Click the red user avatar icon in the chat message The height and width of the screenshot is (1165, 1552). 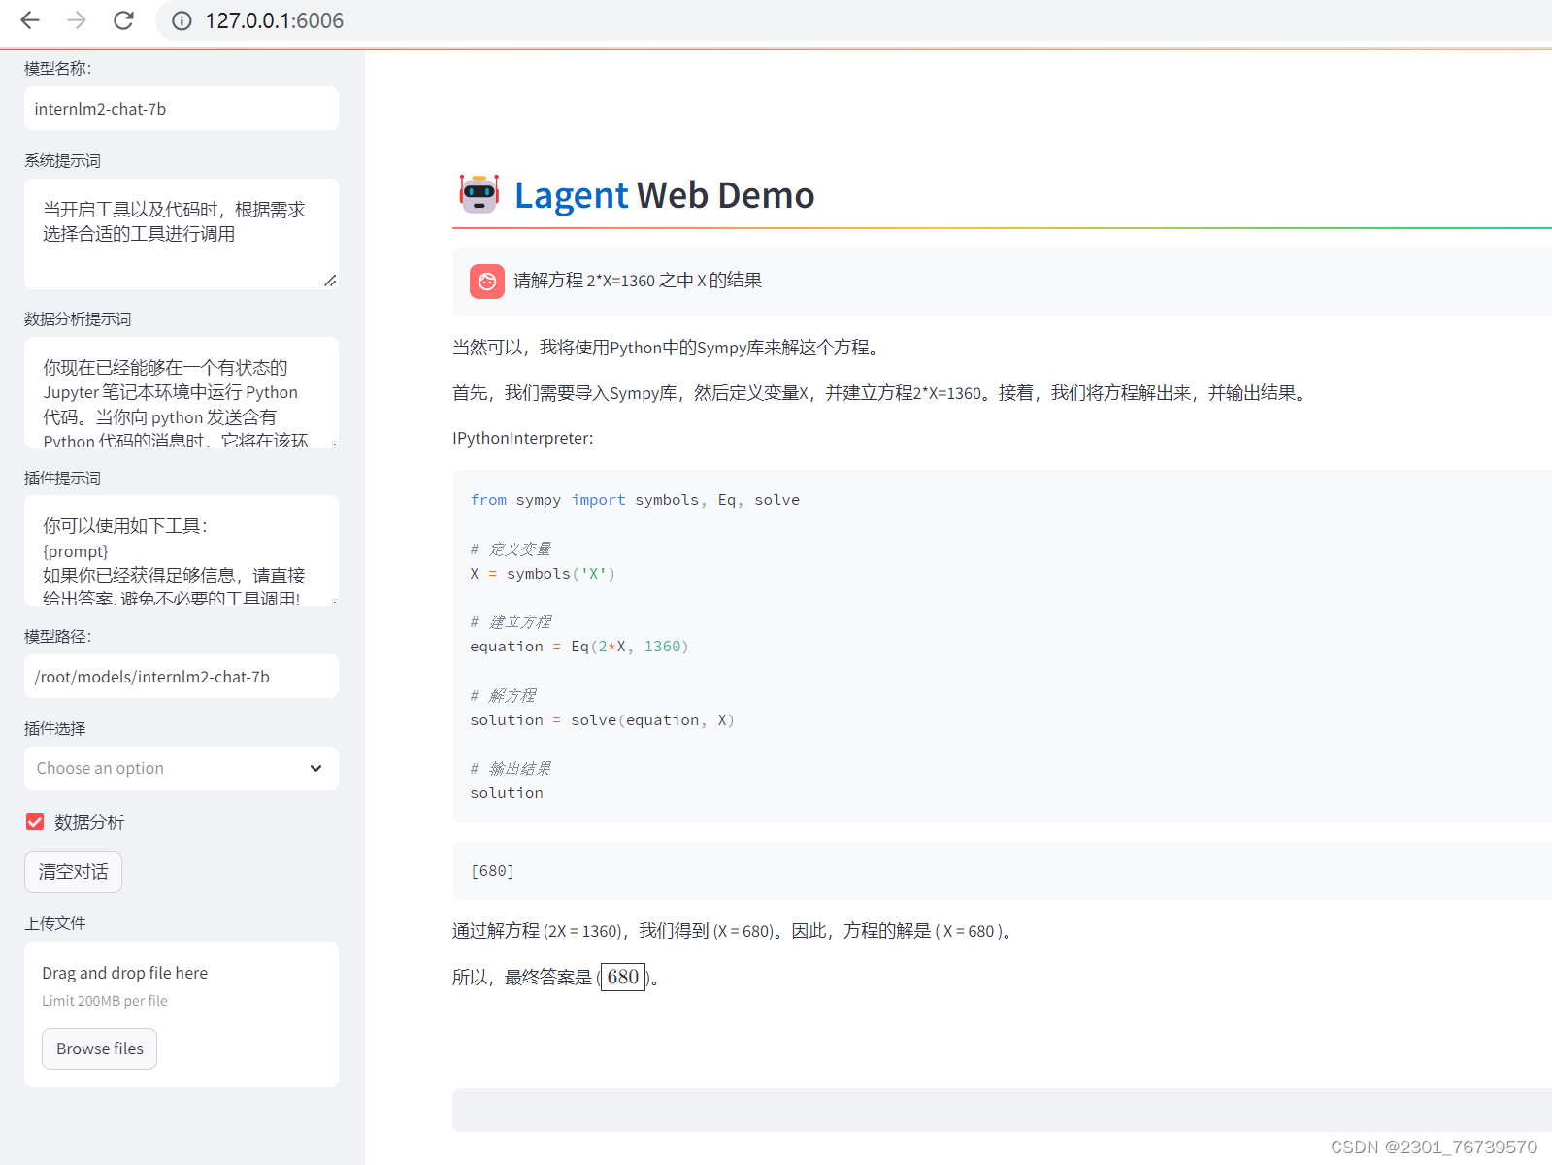(x=487, y=282)
